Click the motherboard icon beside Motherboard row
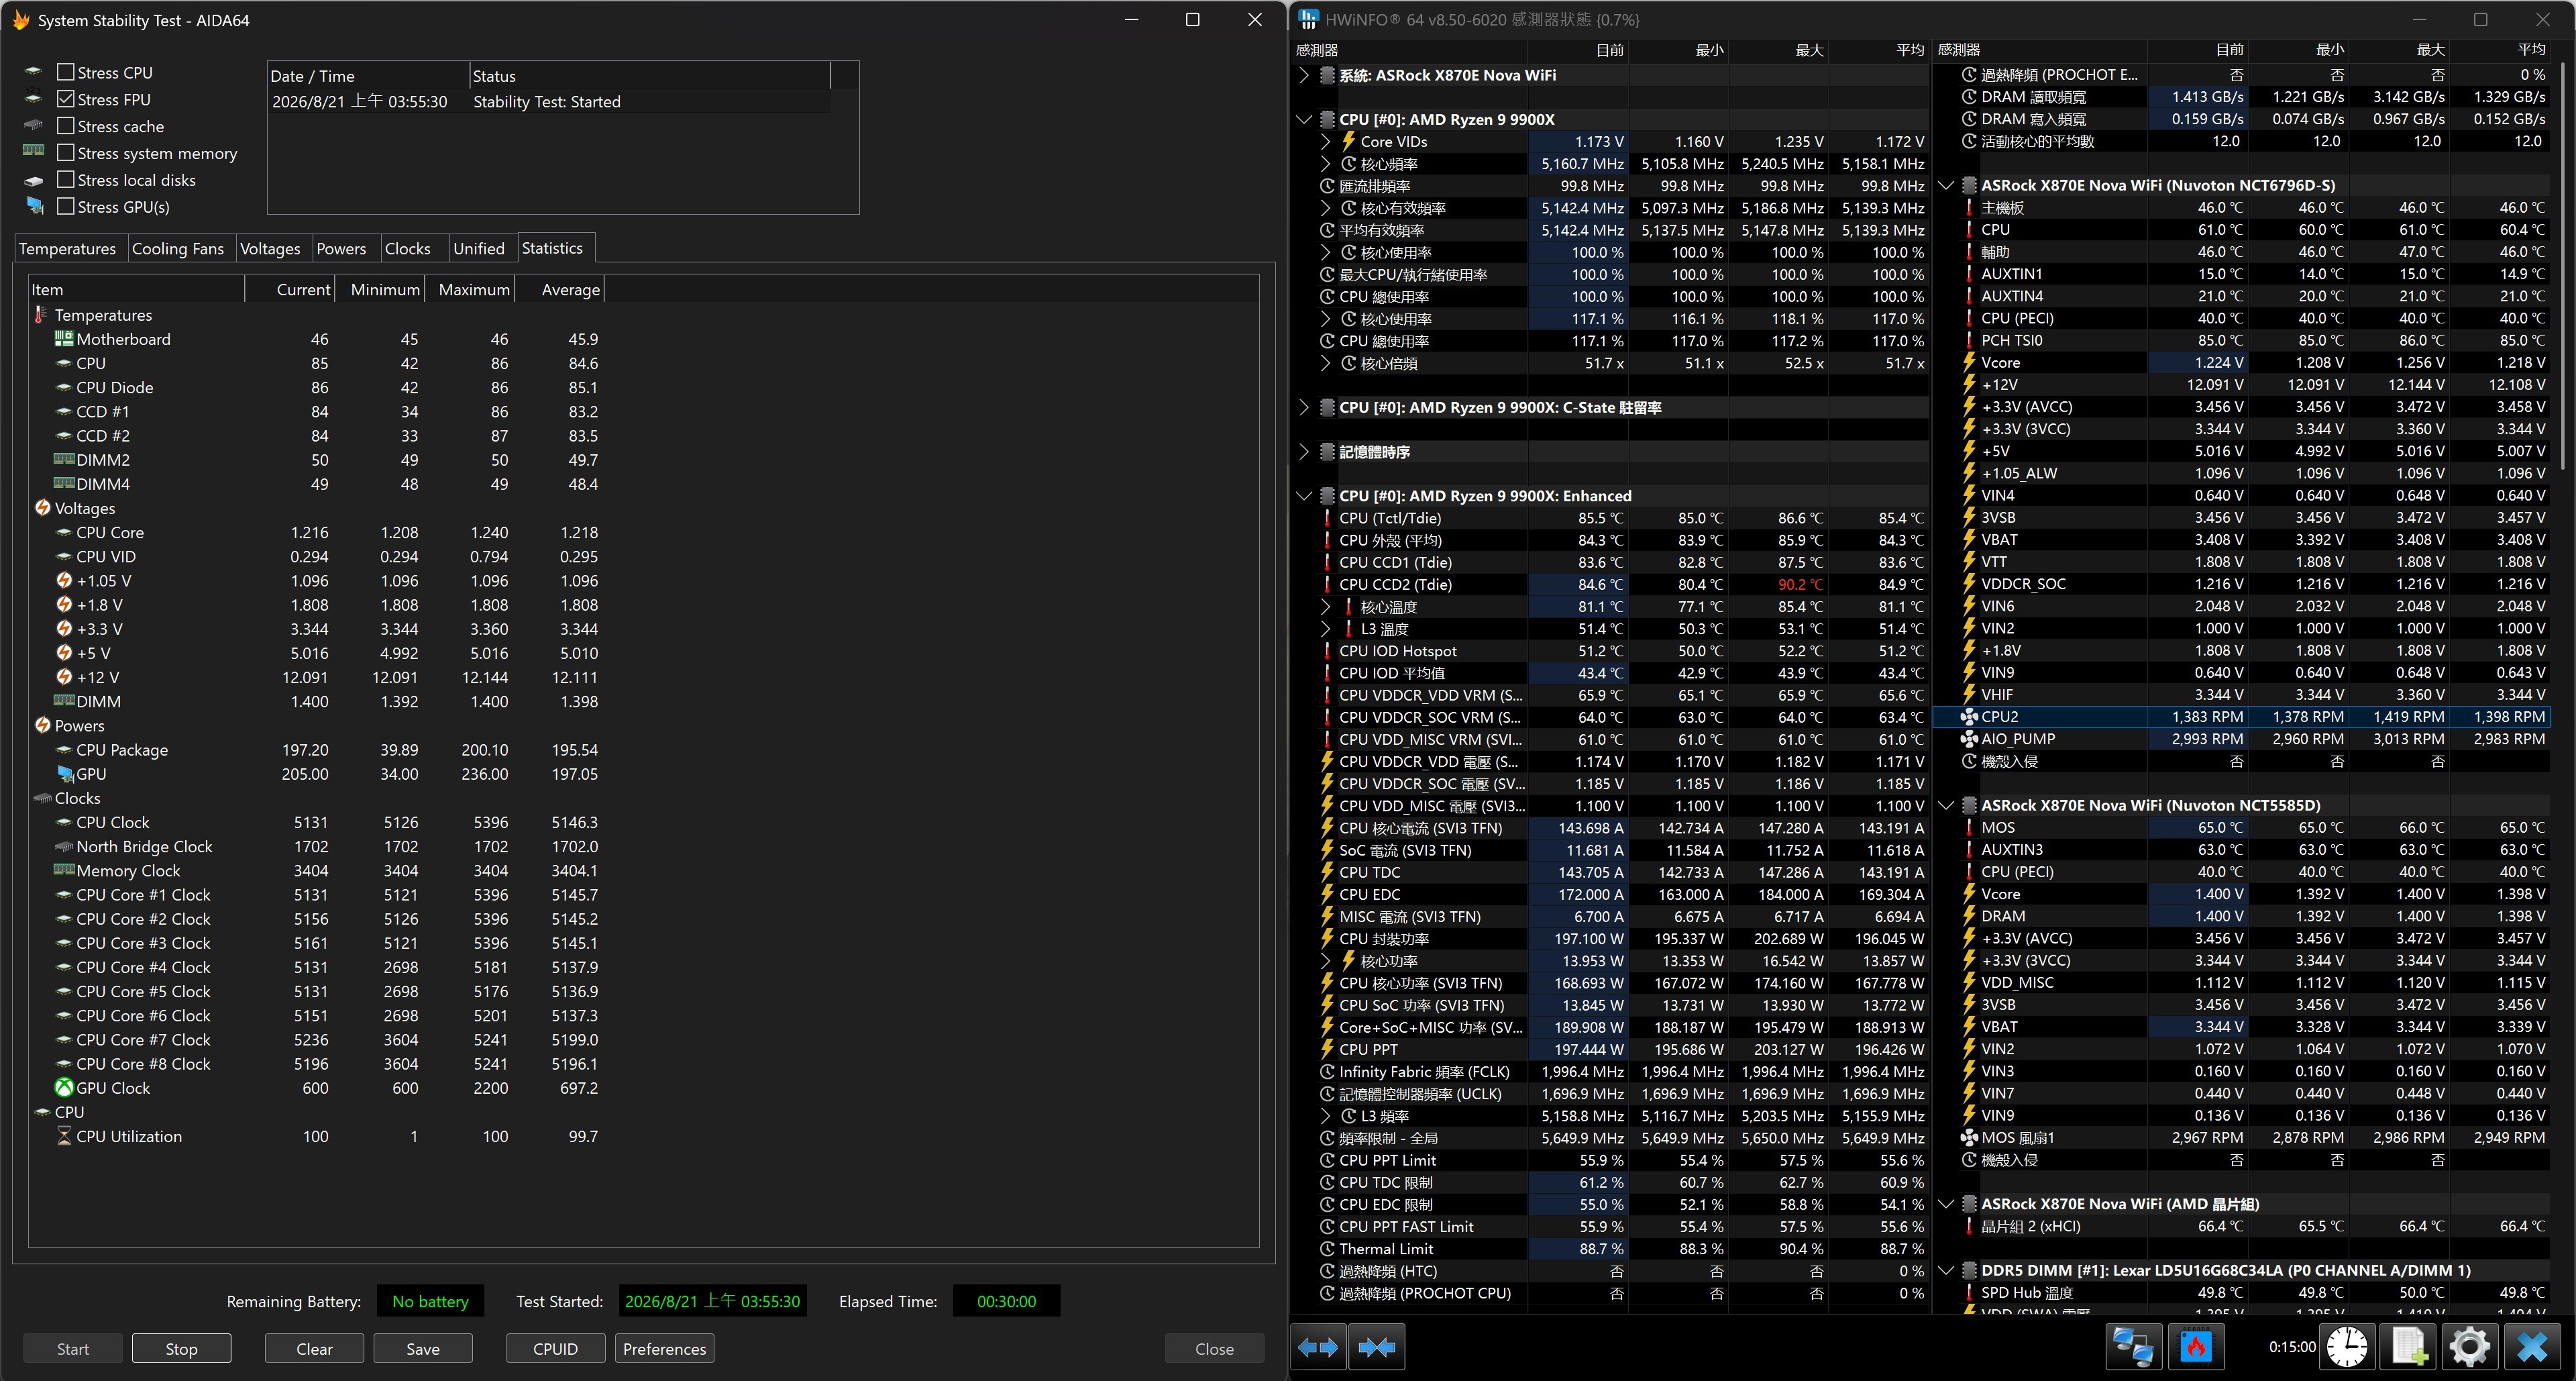Image resolution: width=2576 pixels, height=1381 pixels. [64, 339]
